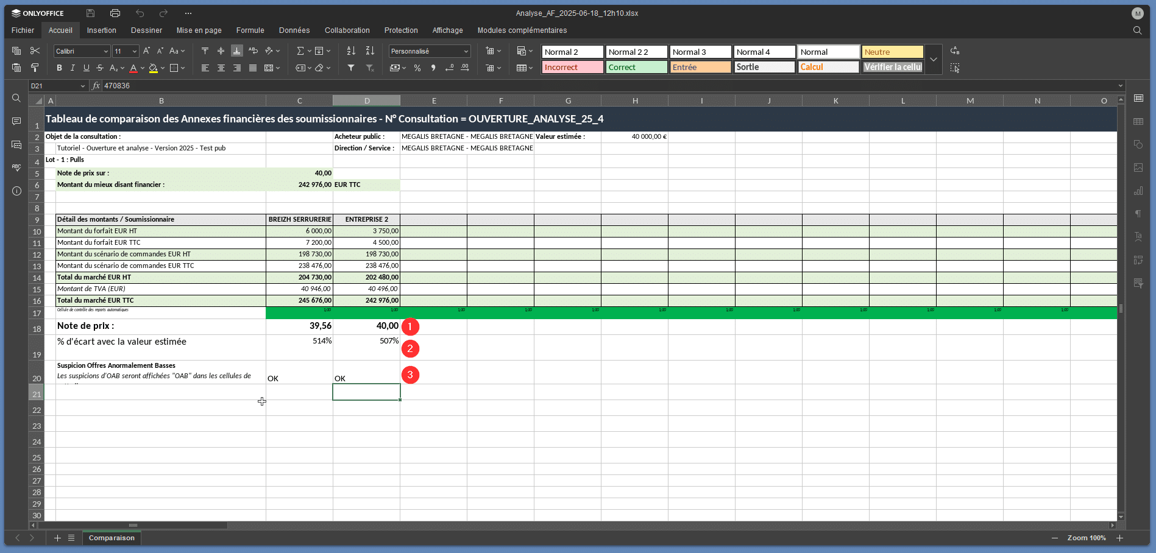The width and height of the screenshot is (1156, 553).
Task: Undo the last action
Action: point(140,13)
